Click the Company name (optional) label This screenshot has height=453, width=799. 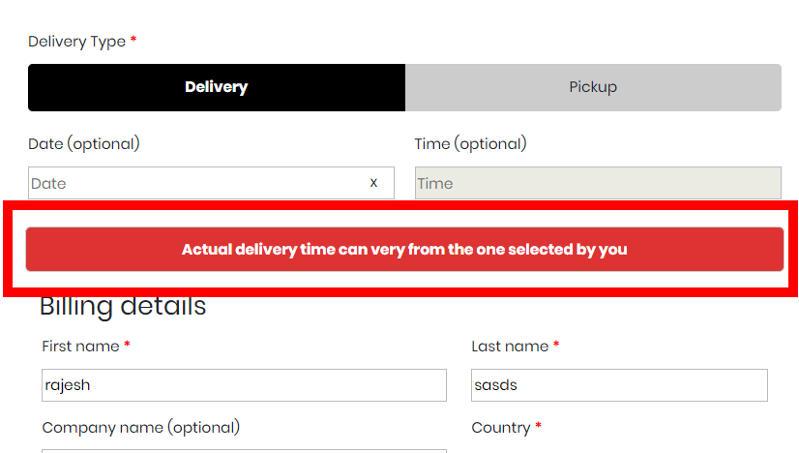coord(140,427)
